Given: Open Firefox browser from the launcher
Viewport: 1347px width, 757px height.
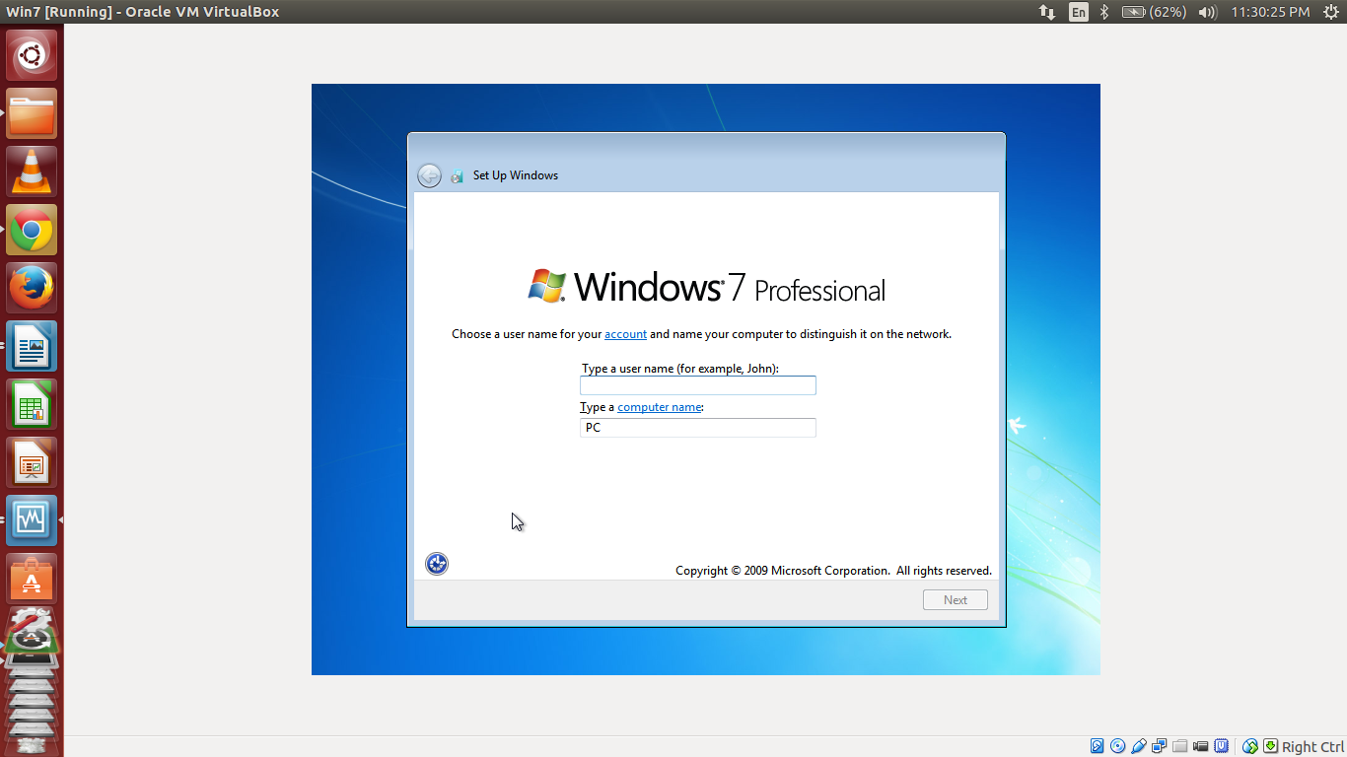Looking at the screenshot, I should click(x=32, y=288).
